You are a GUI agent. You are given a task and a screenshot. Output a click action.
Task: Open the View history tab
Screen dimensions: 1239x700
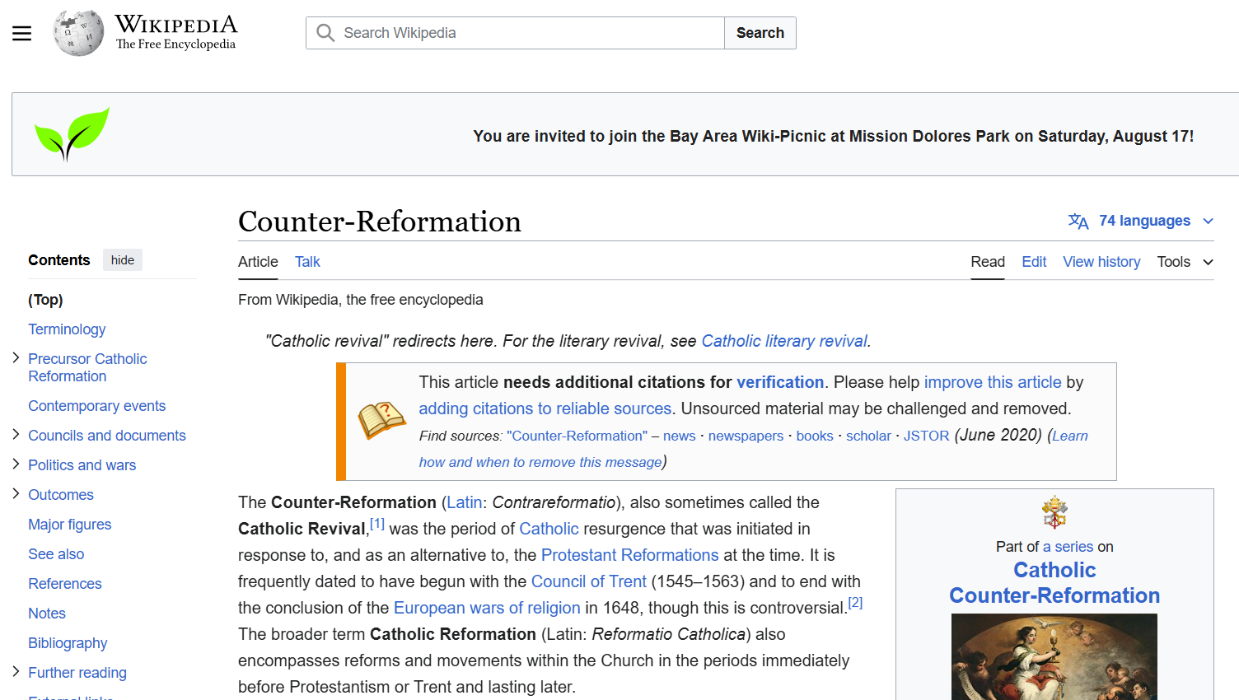click(x=1101, y=262)
